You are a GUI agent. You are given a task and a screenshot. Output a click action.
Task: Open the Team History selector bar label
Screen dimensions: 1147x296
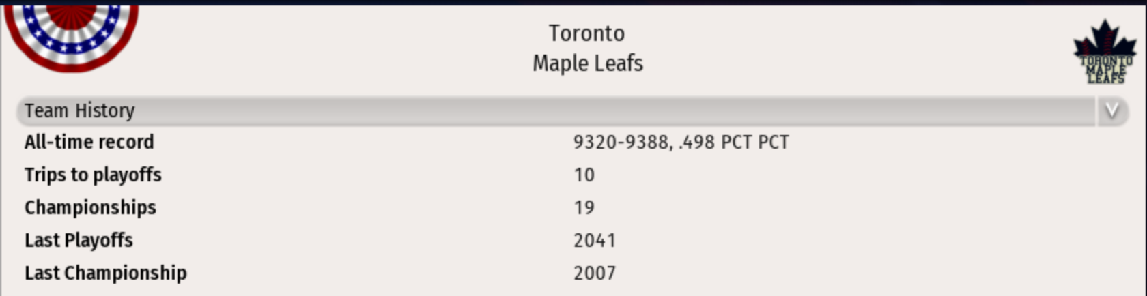point(80,110)
